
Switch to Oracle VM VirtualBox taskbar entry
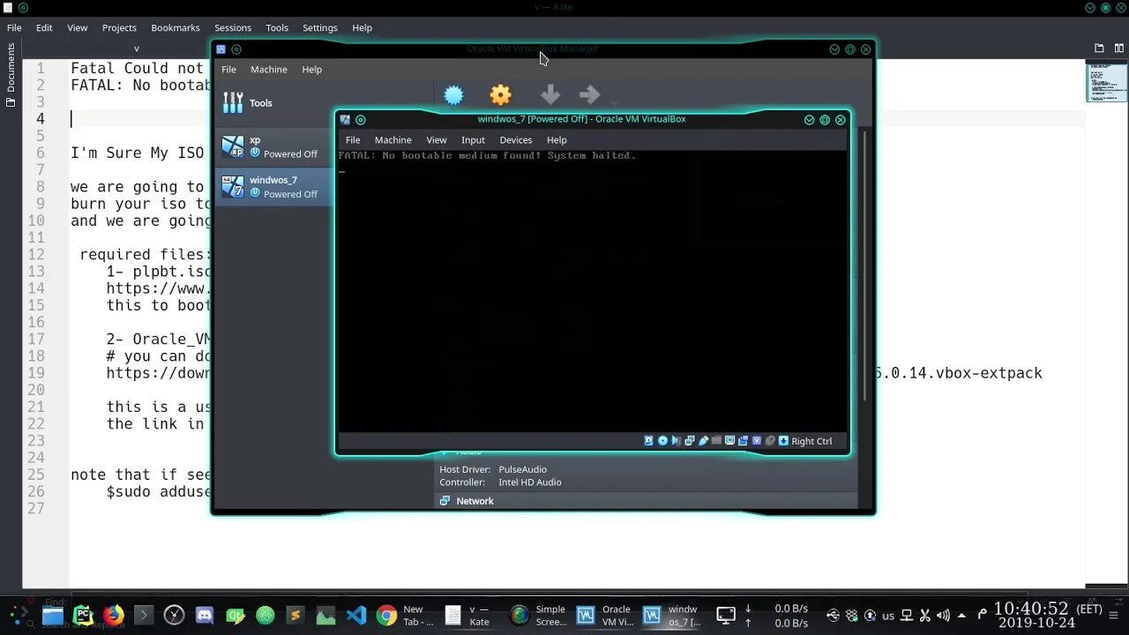coord(605,616)
